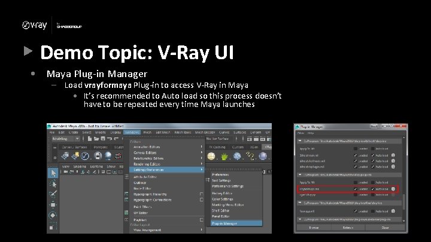Image resolution: width=431 pixels, height=242 pixels.
Task: Activate the Lasso select tool in toolbox
Action: coord(53,183)
